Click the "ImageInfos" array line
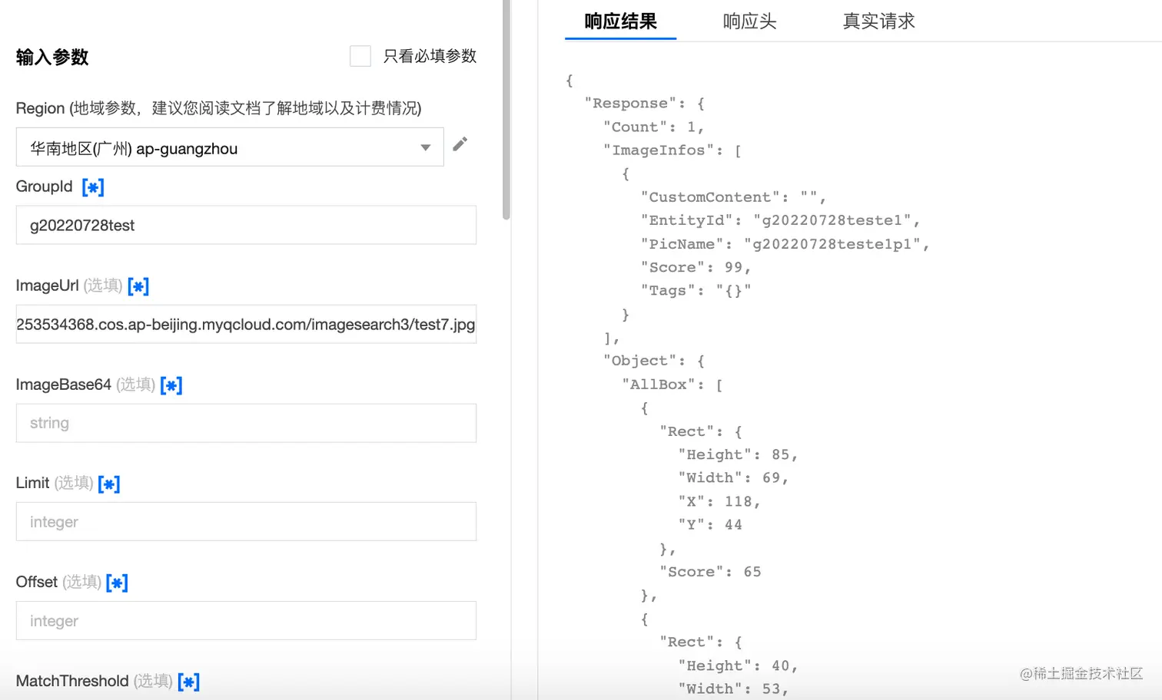This screenshot has width=1162, height=700. coord(672,150)
